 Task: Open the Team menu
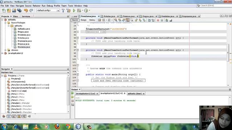click(64, 6)
